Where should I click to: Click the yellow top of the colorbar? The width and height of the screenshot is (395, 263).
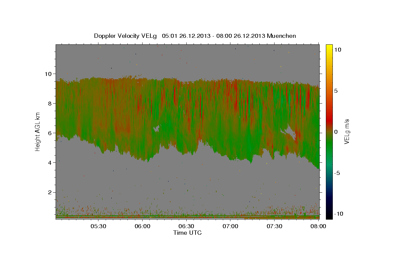329,48
